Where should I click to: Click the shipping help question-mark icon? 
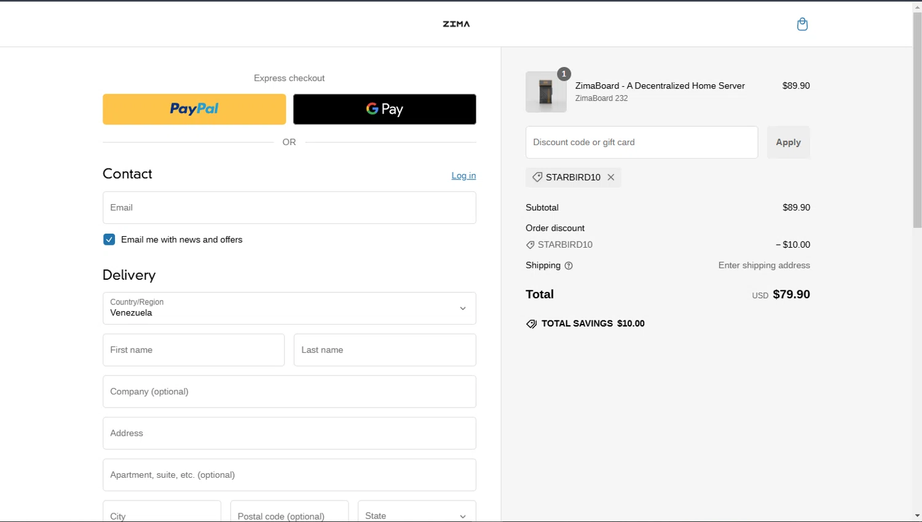(x=569, y=266)
